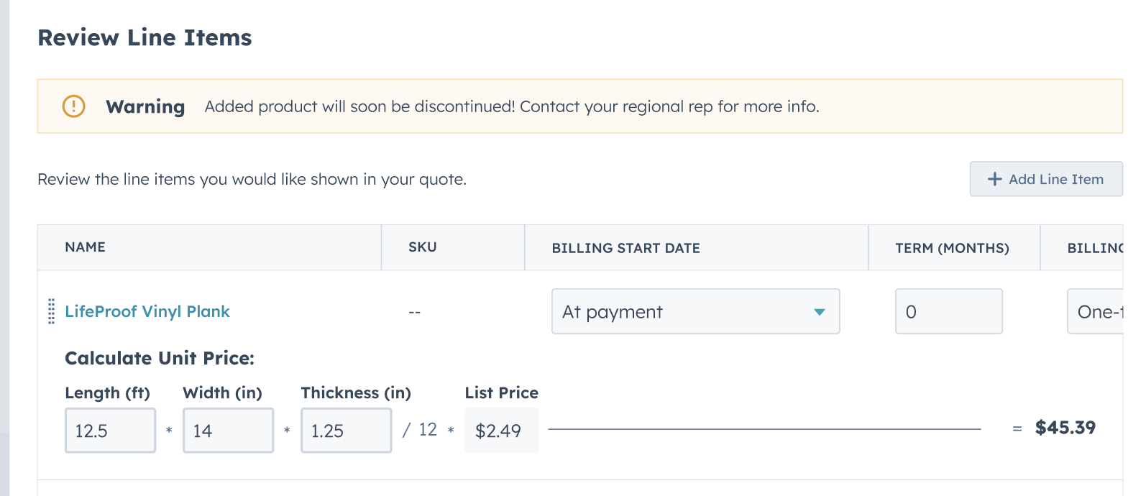Screen dimensions: 1146x496
Task: Click the TERM (MONTHS) column header
Action: (953, 247)
